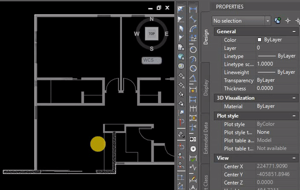The image size is (300, 190).
Task: Select the Jogged radius dimension tool
Action: pyautogui.click(x=193, y=59)
